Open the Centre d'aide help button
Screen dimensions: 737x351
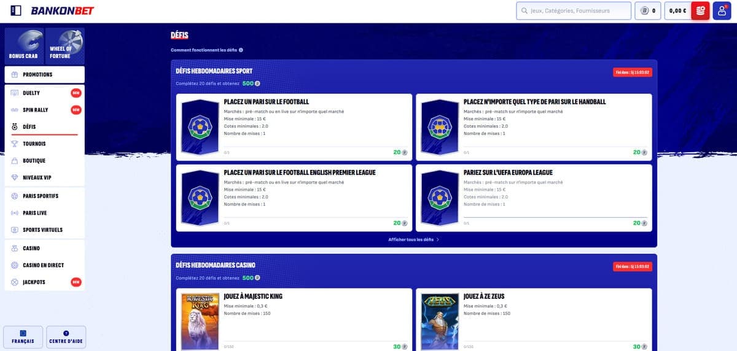click(x=66, y=337)
